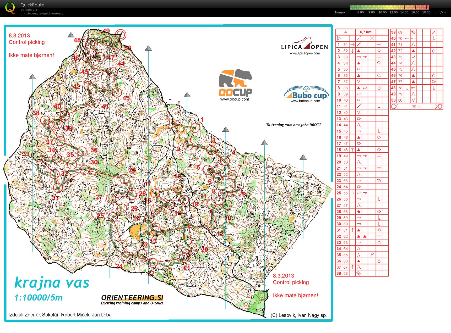
Task: Click the ORIENTEERING.SI logo
Action: pos(132,298)
